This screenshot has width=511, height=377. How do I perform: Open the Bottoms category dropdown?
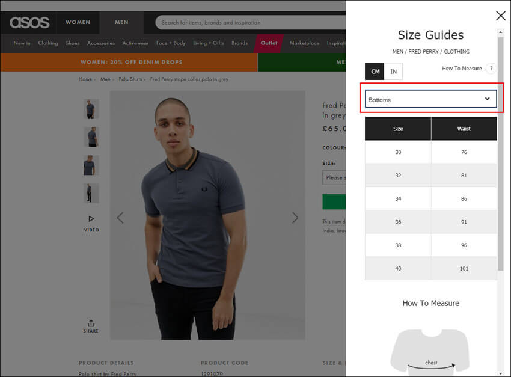[431, 99]
